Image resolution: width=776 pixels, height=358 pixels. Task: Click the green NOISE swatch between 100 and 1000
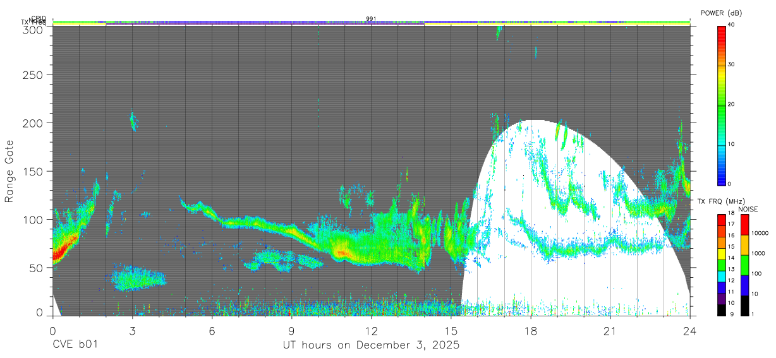(x=744, y=265)
